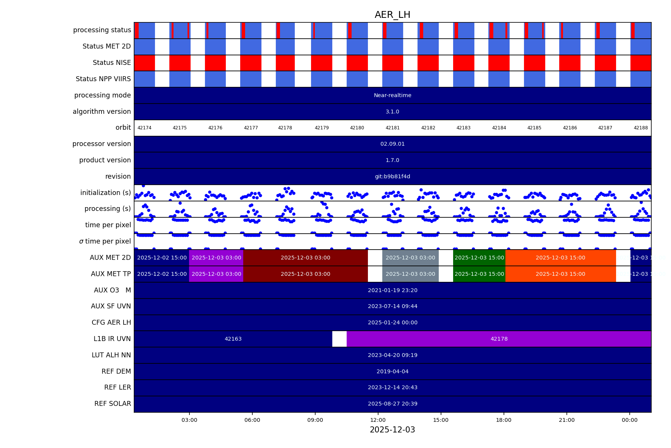Click the git:b9b81f4d revision text
The image size is (671, 448).
click(x=393, y=176)
